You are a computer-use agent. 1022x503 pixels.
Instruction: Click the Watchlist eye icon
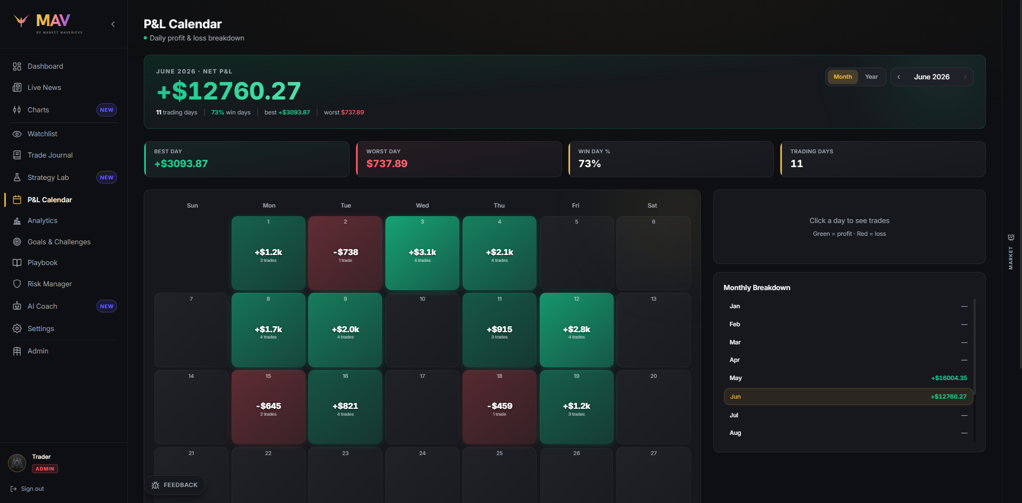pos(17,134)
